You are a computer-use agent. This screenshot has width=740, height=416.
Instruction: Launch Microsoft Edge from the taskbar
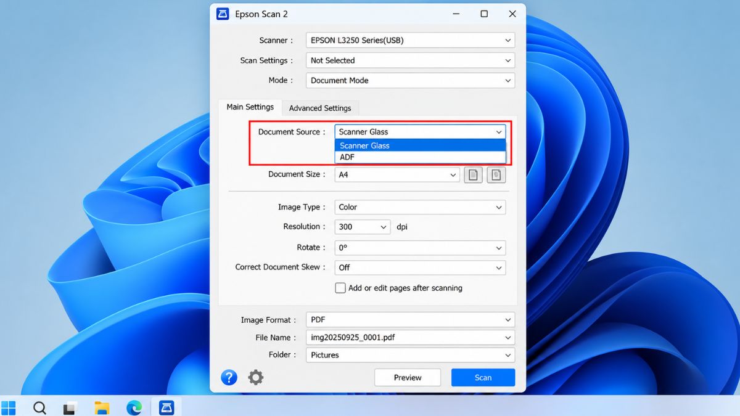(x=134, y=407)
